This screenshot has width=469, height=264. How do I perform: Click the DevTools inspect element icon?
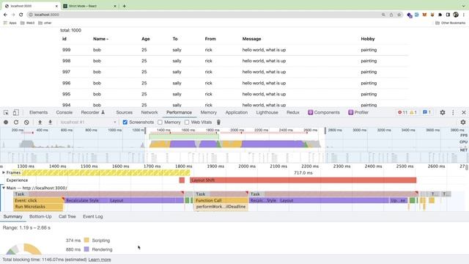[x=6, y=112]
